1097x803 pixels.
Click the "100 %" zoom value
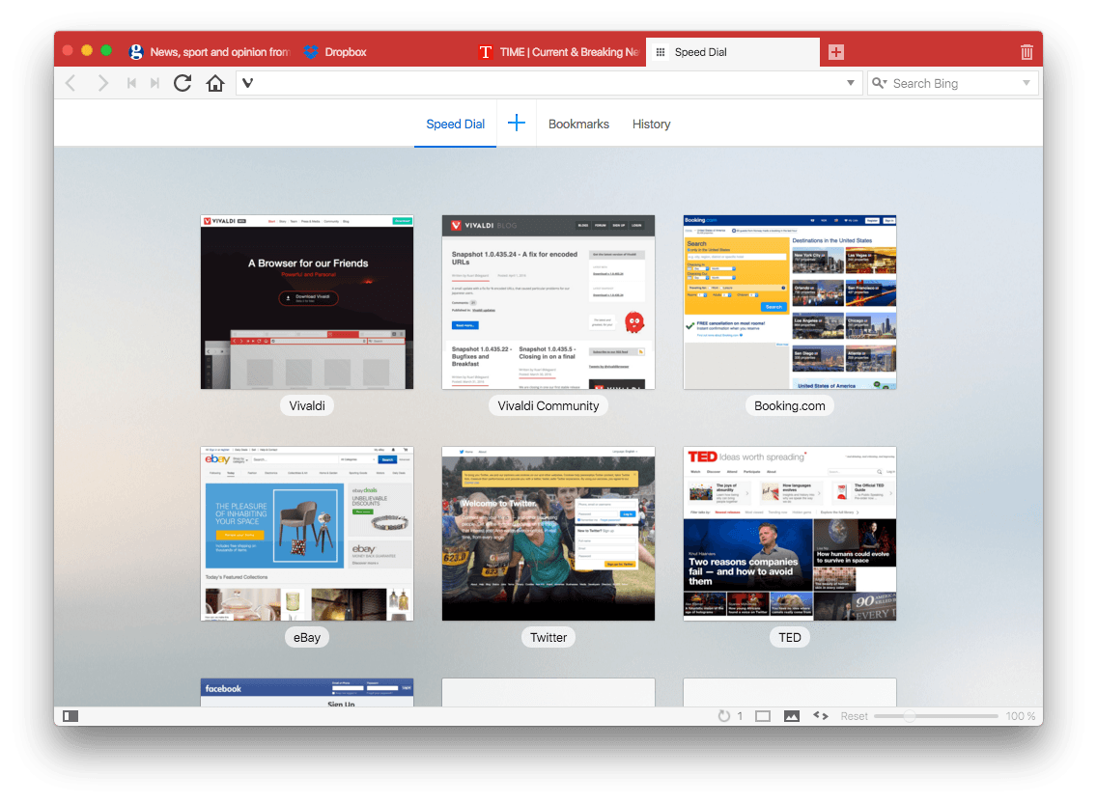(1020, 716)
